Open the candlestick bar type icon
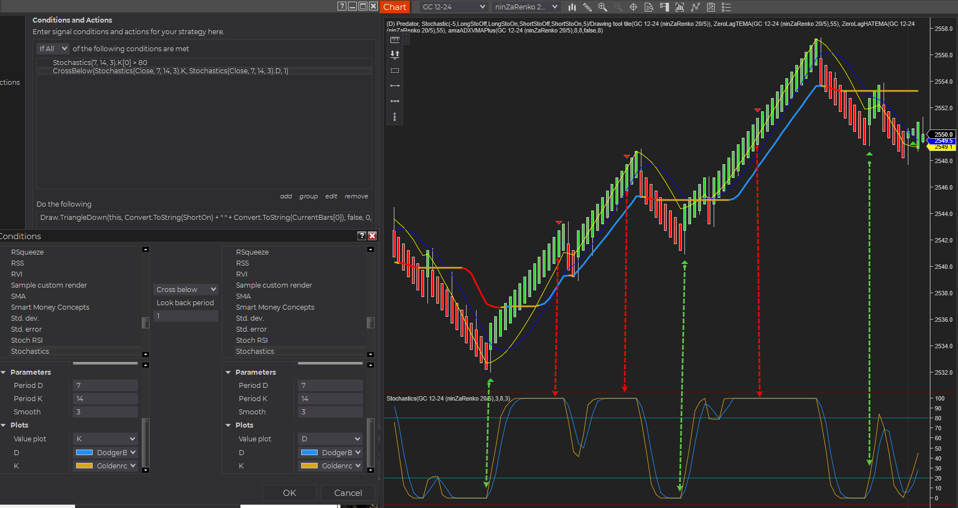This screenshot has height=508, width=958. click(x=572, y=7)
